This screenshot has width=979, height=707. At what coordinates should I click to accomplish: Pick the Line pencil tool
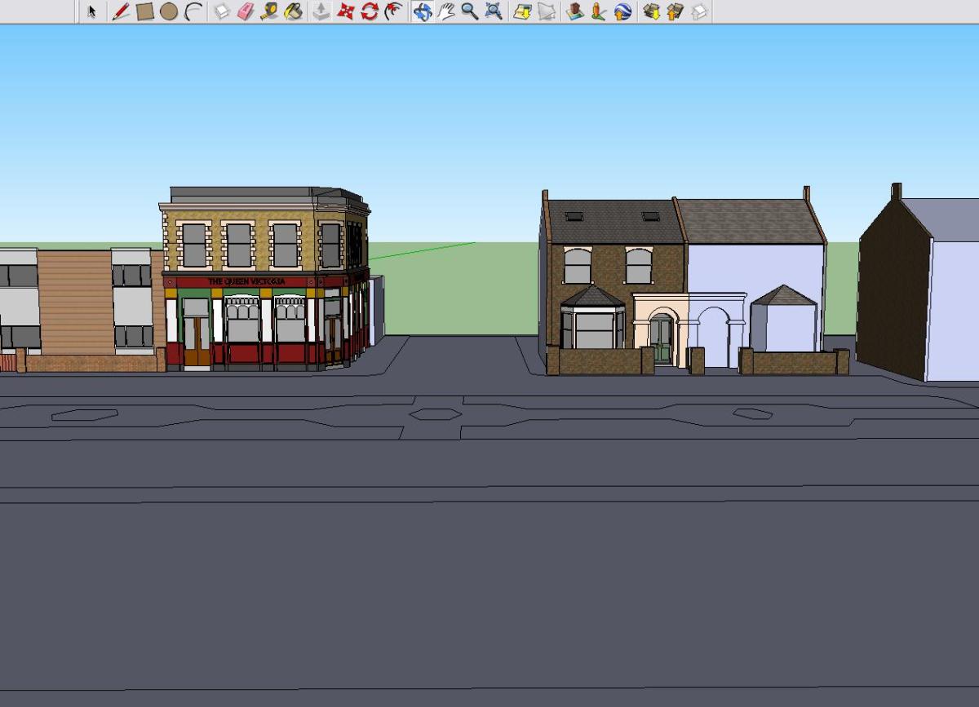[121, 11]
